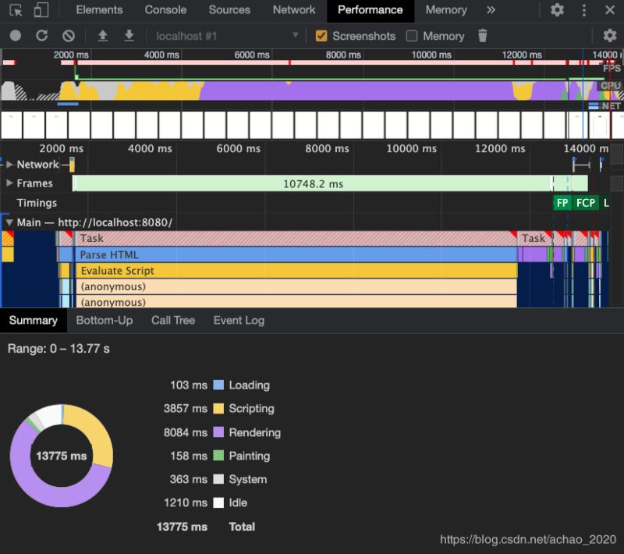Show more panels with the chevron

point(491,10)
